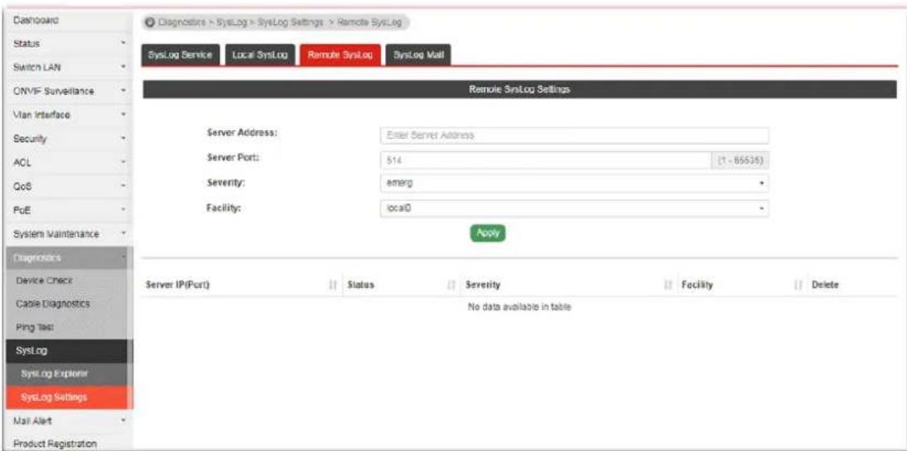This screenshot has width=907, height=451.
Task: Click the Server Address label
Action: [x=243, y=133]
